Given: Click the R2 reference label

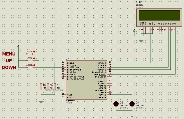Looking at the screenshot, I should pyautogui.click(x=51, y=85).
